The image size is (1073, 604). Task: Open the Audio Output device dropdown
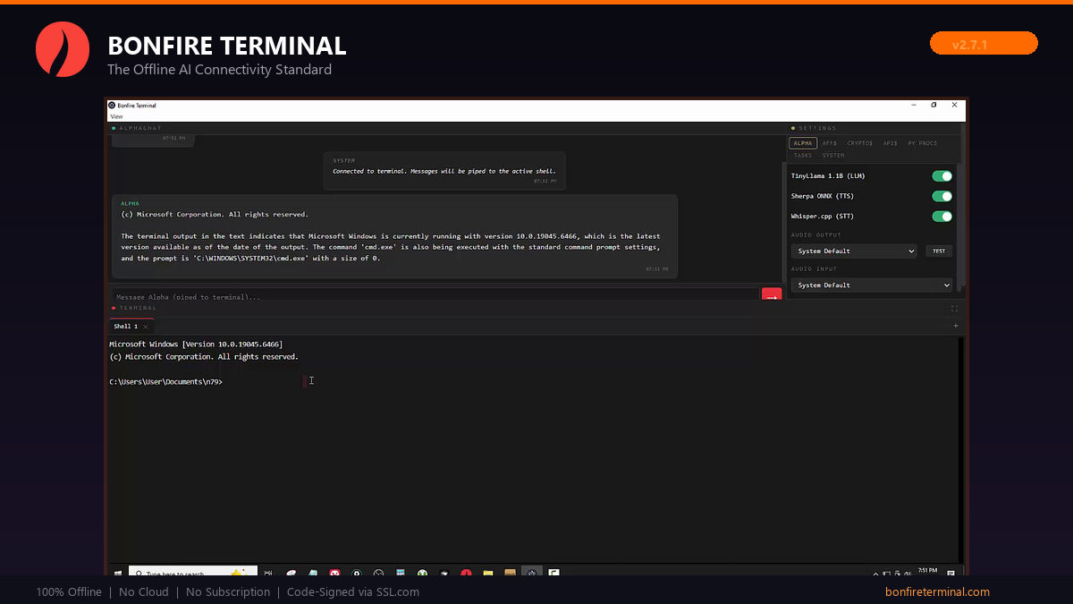coord(854,251)
